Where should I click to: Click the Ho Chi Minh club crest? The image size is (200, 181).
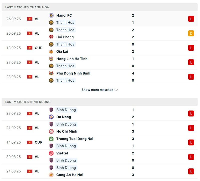click(51, 131)
